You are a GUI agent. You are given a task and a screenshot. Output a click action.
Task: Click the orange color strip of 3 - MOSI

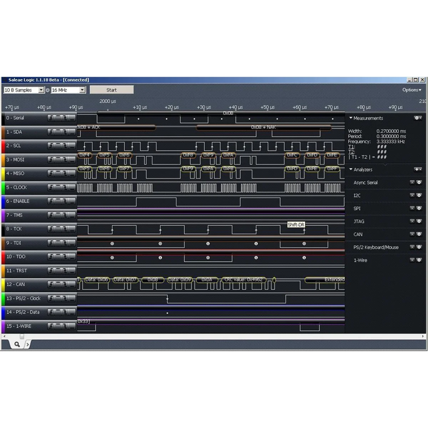tap(3, 159)
